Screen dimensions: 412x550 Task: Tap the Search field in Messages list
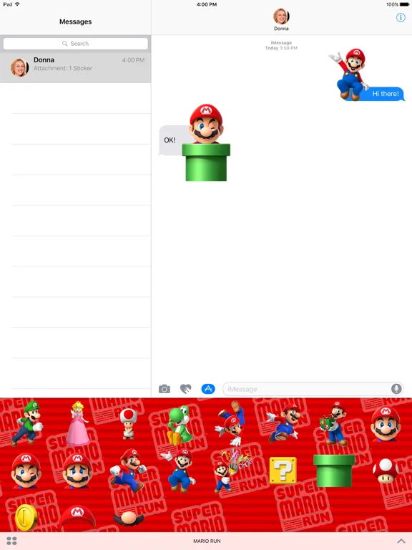[x=75, y=44]
